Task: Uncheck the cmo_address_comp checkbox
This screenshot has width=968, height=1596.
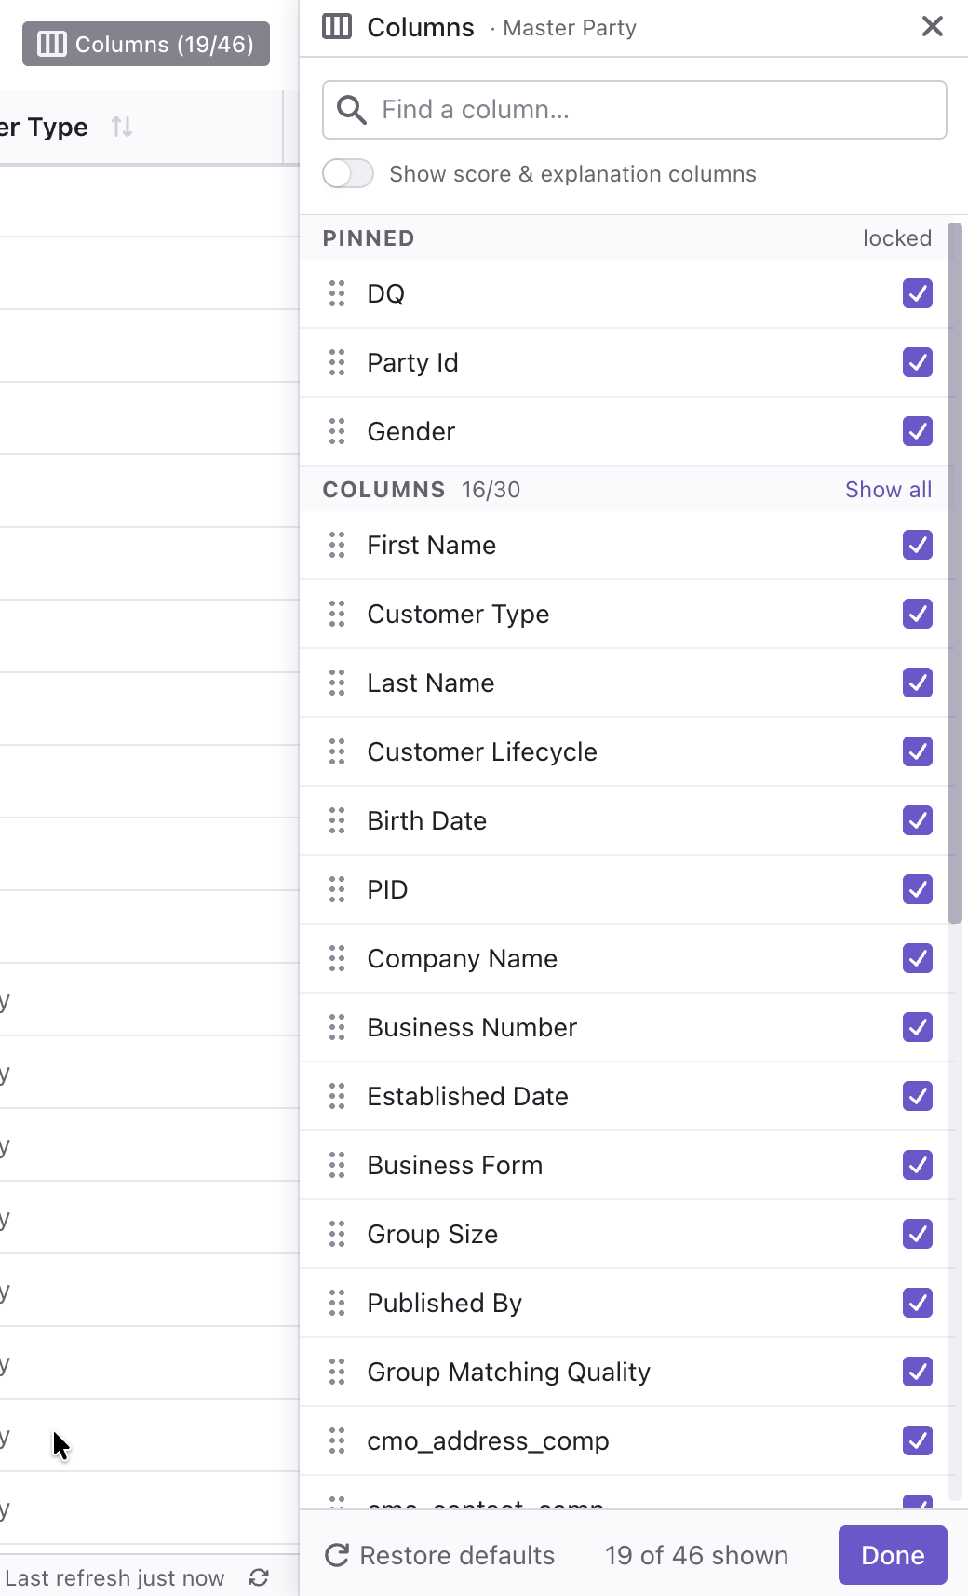Action: point(918,1440)
